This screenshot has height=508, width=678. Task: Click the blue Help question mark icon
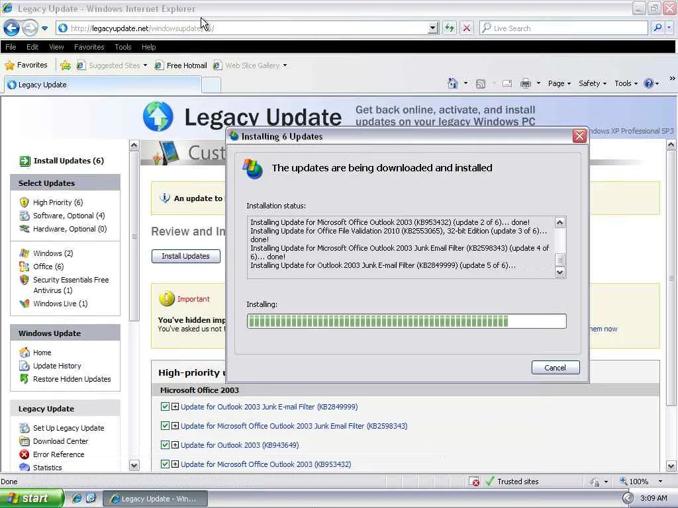[649, 83]
